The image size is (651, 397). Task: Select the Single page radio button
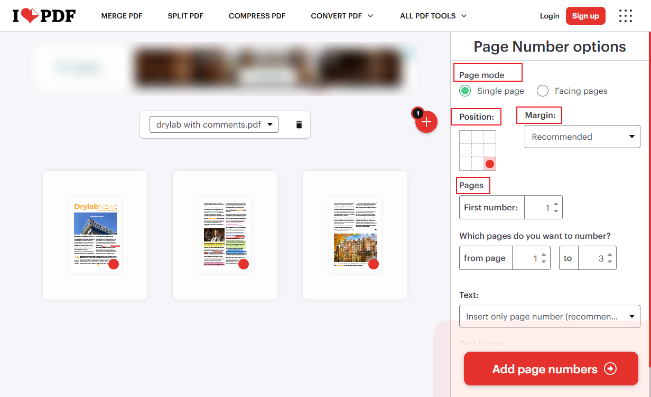pyautogui.click(x=465, y=91)
